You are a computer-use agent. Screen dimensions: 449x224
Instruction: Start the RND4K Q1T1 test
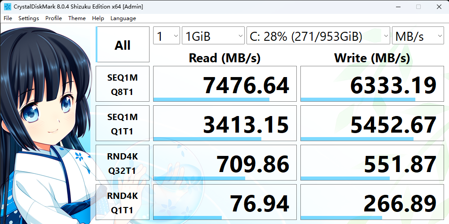pyautogui.click(x=123, y=202)
